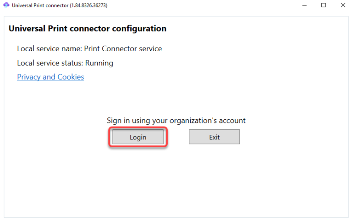Click the "Local service status:" label
Image resolution: width=352 pixels, height=222 pixels.
tap(50, 63)
